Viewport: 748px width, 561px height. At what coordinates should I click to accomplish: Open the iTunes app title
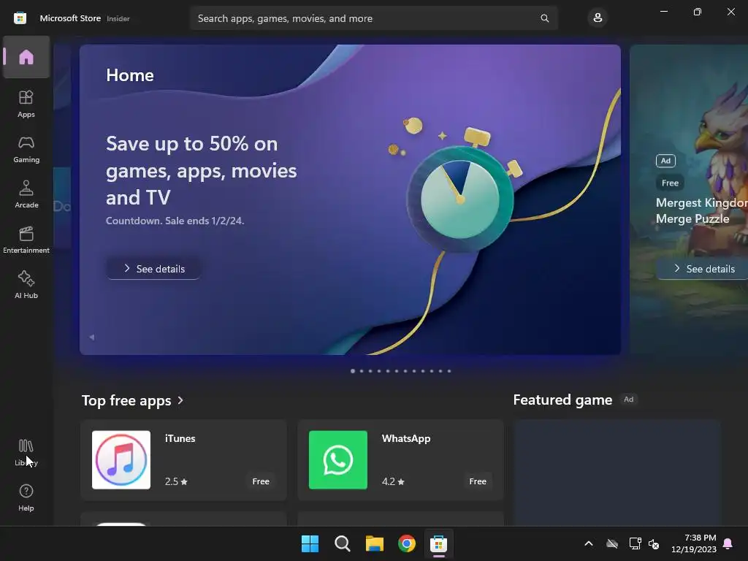[x=180, y=438]
